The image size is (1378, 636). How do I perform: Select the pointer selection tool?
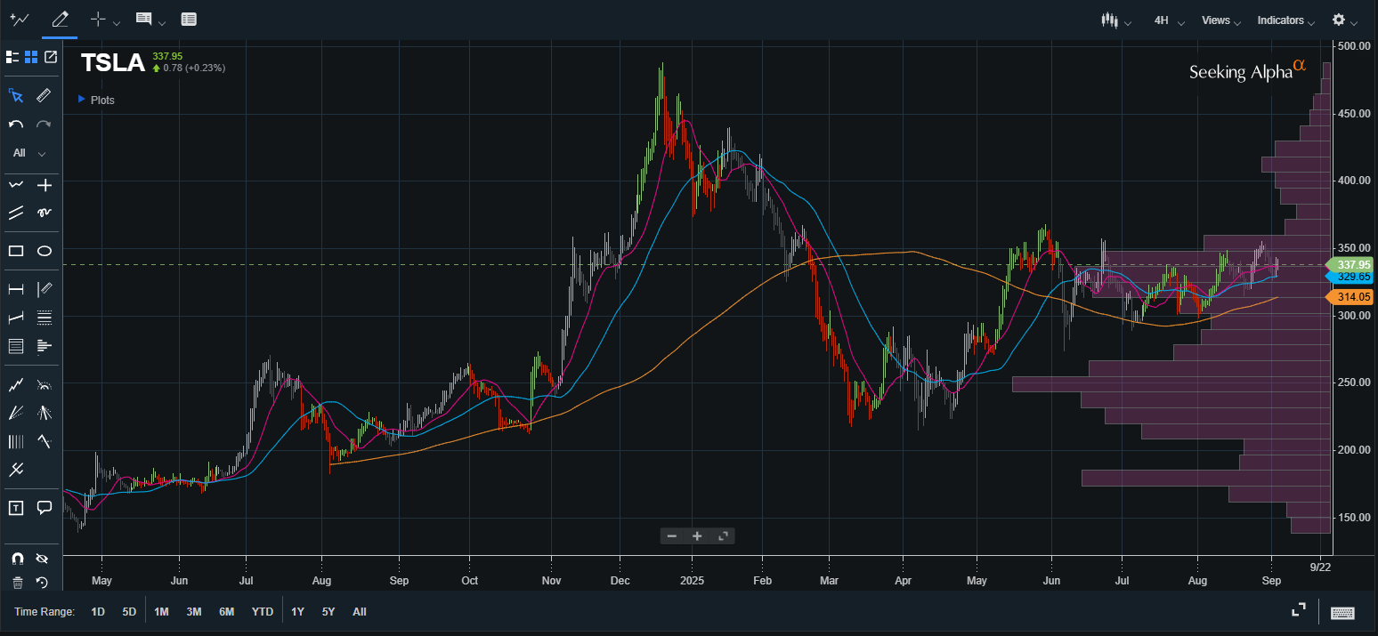(16, 95)
